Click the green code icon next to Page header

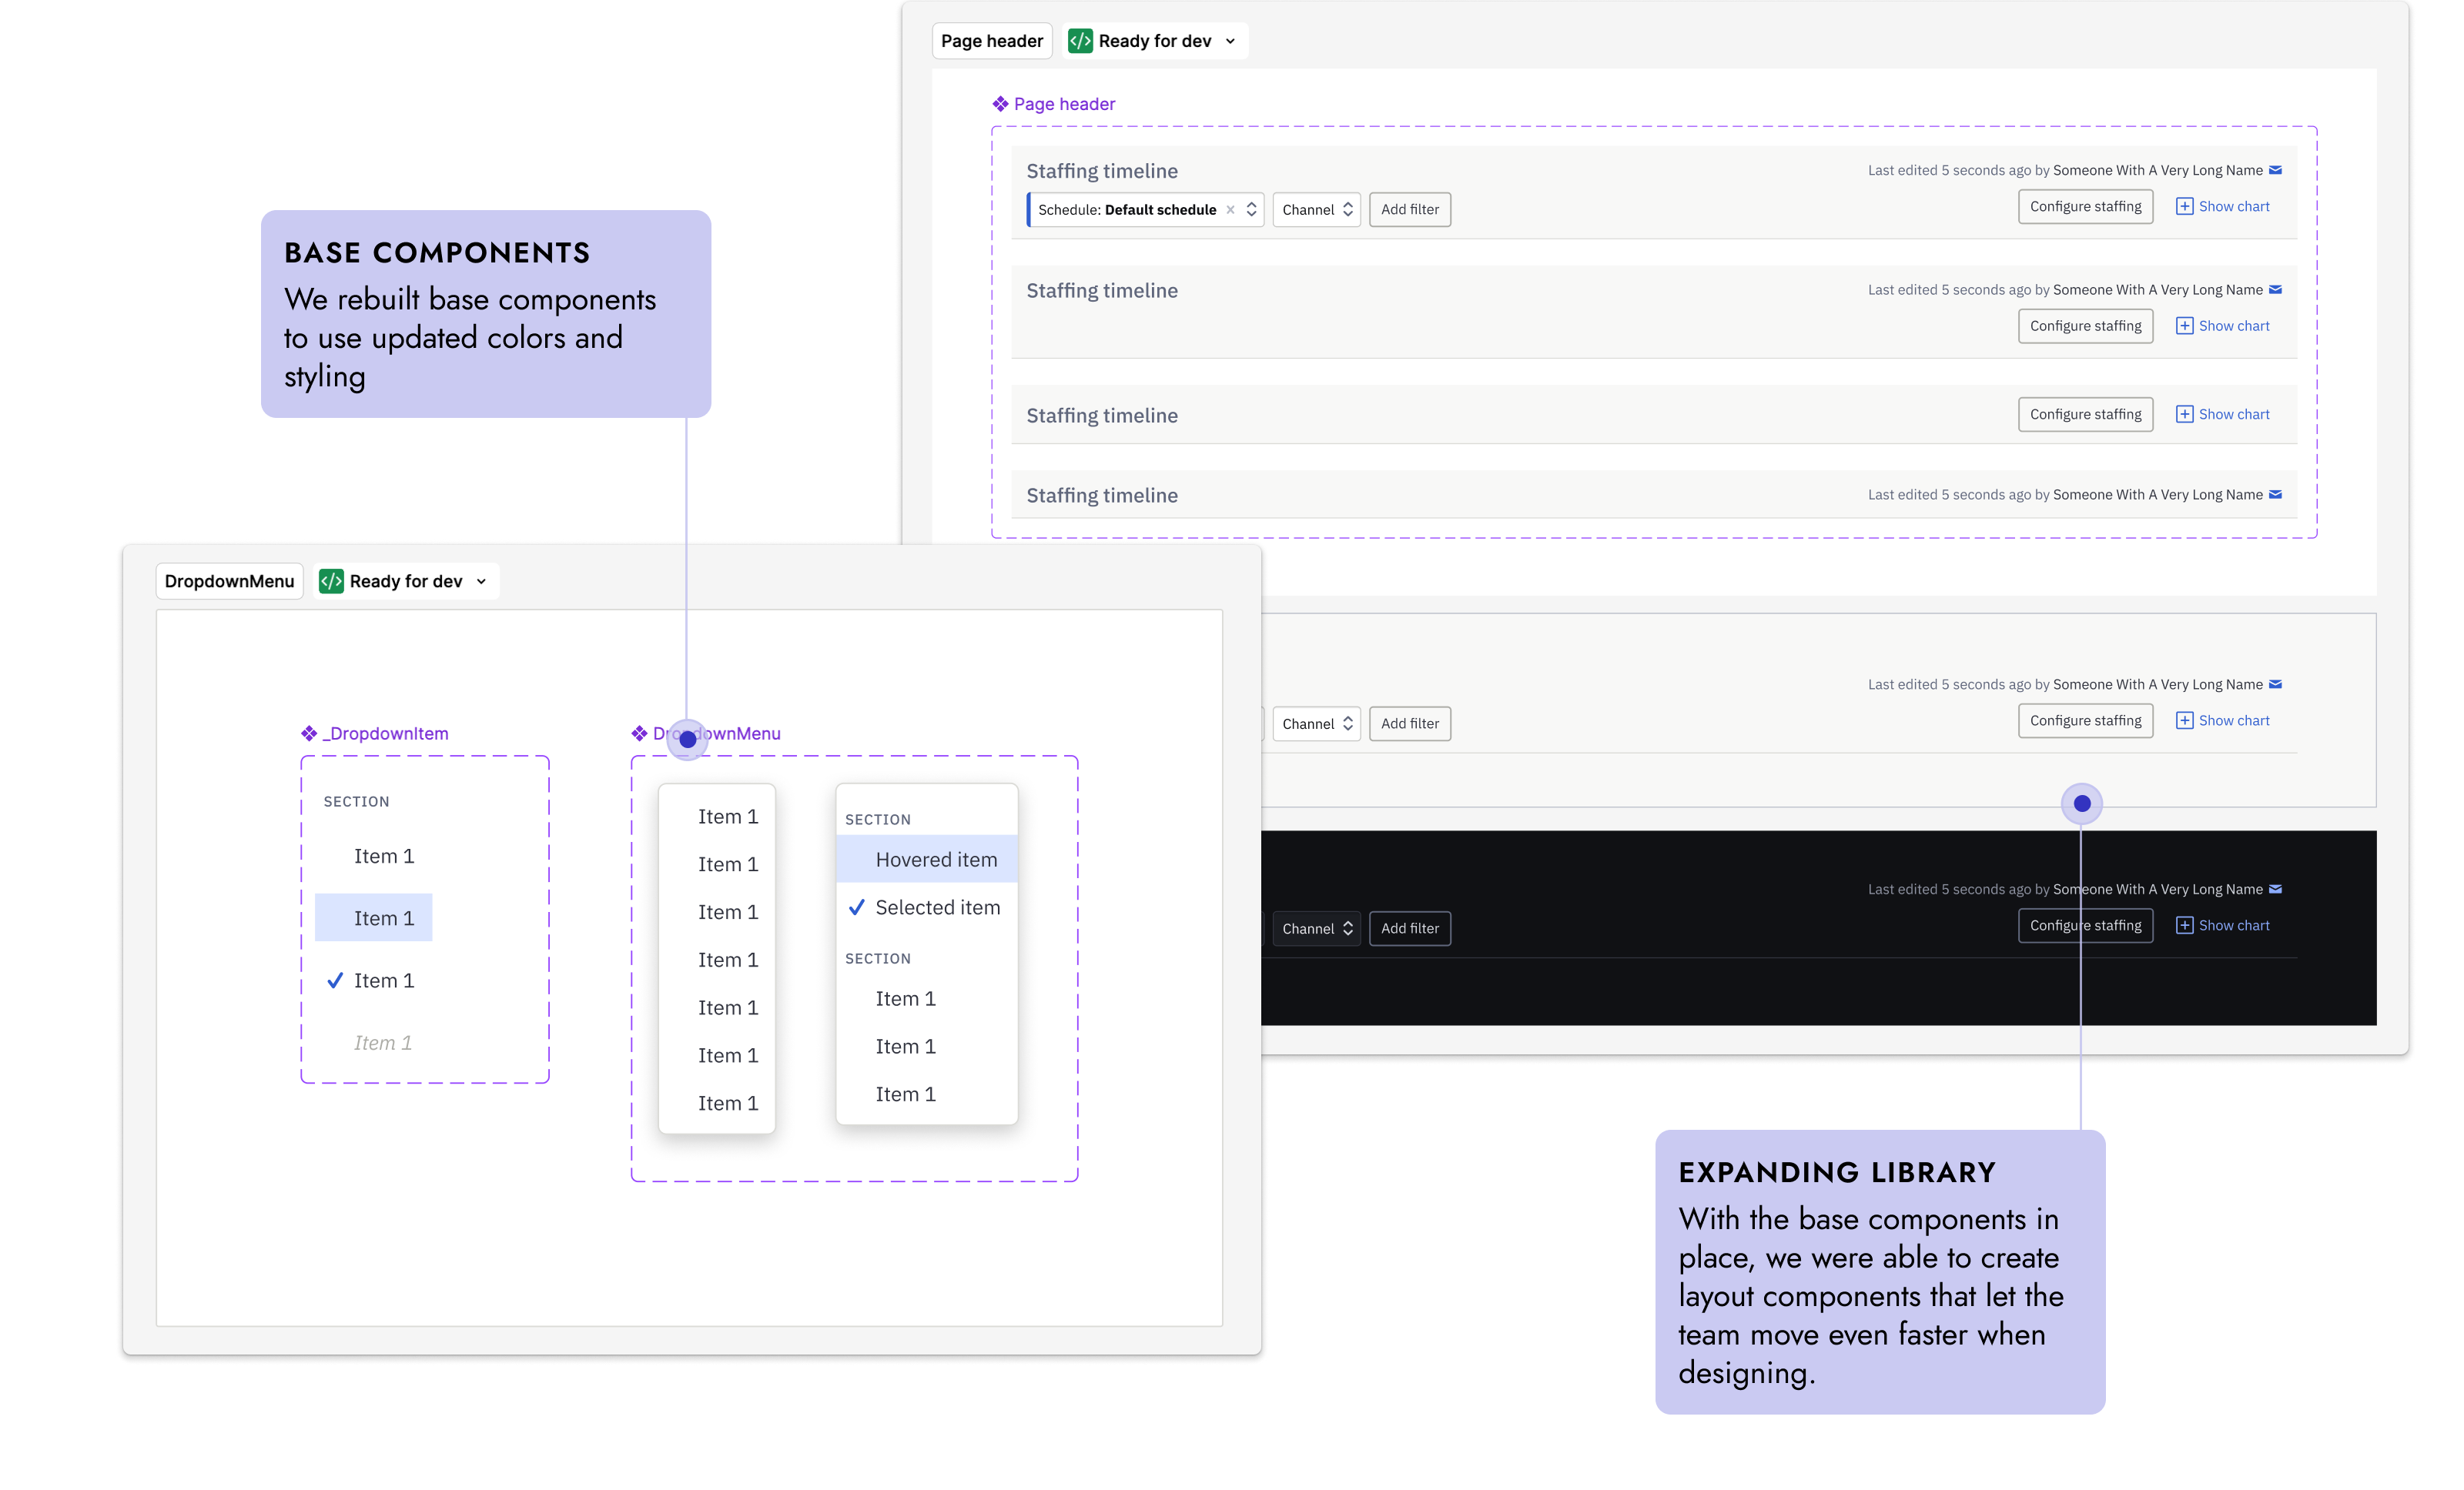[1080, 41]
